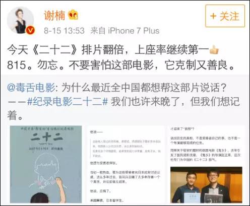Click the main post text about 《二十二》
The height and width of the screenshot is (206, 250).
click(121, 57)
